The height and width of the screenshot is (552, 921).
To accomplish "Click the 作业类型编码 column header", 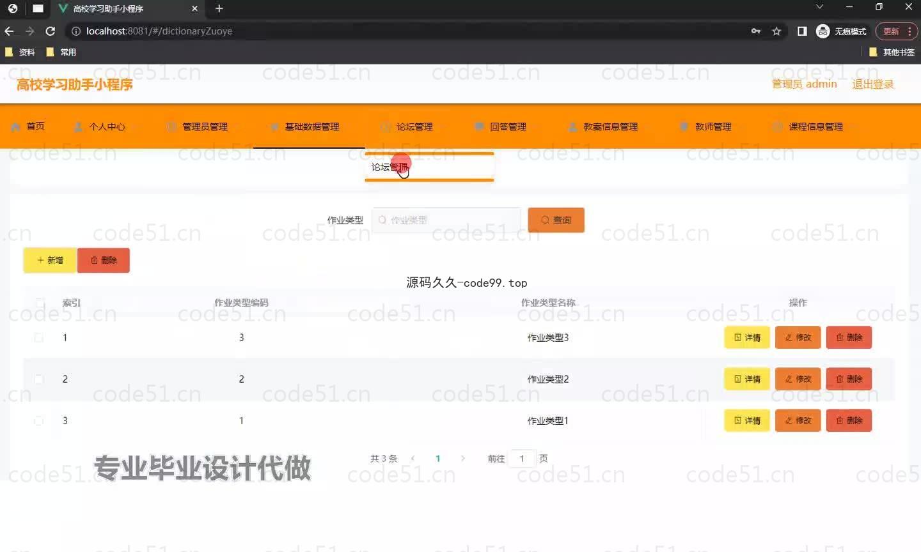I will 241,302.
